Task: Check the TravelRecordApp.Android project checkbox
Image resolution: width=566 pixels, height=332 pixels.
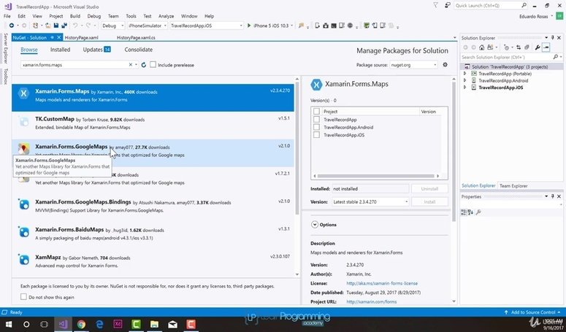Action: tap(316, 127)
